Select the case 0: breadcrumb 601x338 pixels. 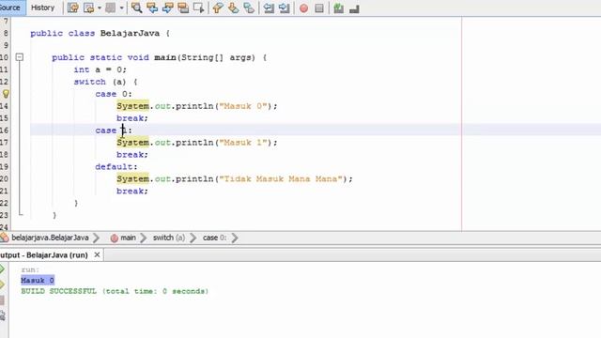(214, 238)
